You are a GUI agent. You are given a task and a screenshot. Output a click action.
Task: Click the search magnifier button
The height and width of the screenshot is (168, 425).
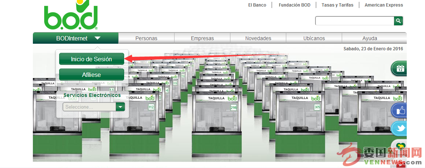pyautogui.click(x=398, y=21)
